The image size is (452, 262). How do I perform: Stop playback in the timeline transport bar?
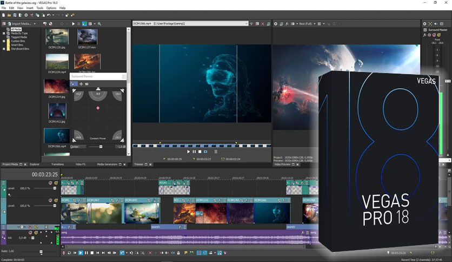(92, 253)
